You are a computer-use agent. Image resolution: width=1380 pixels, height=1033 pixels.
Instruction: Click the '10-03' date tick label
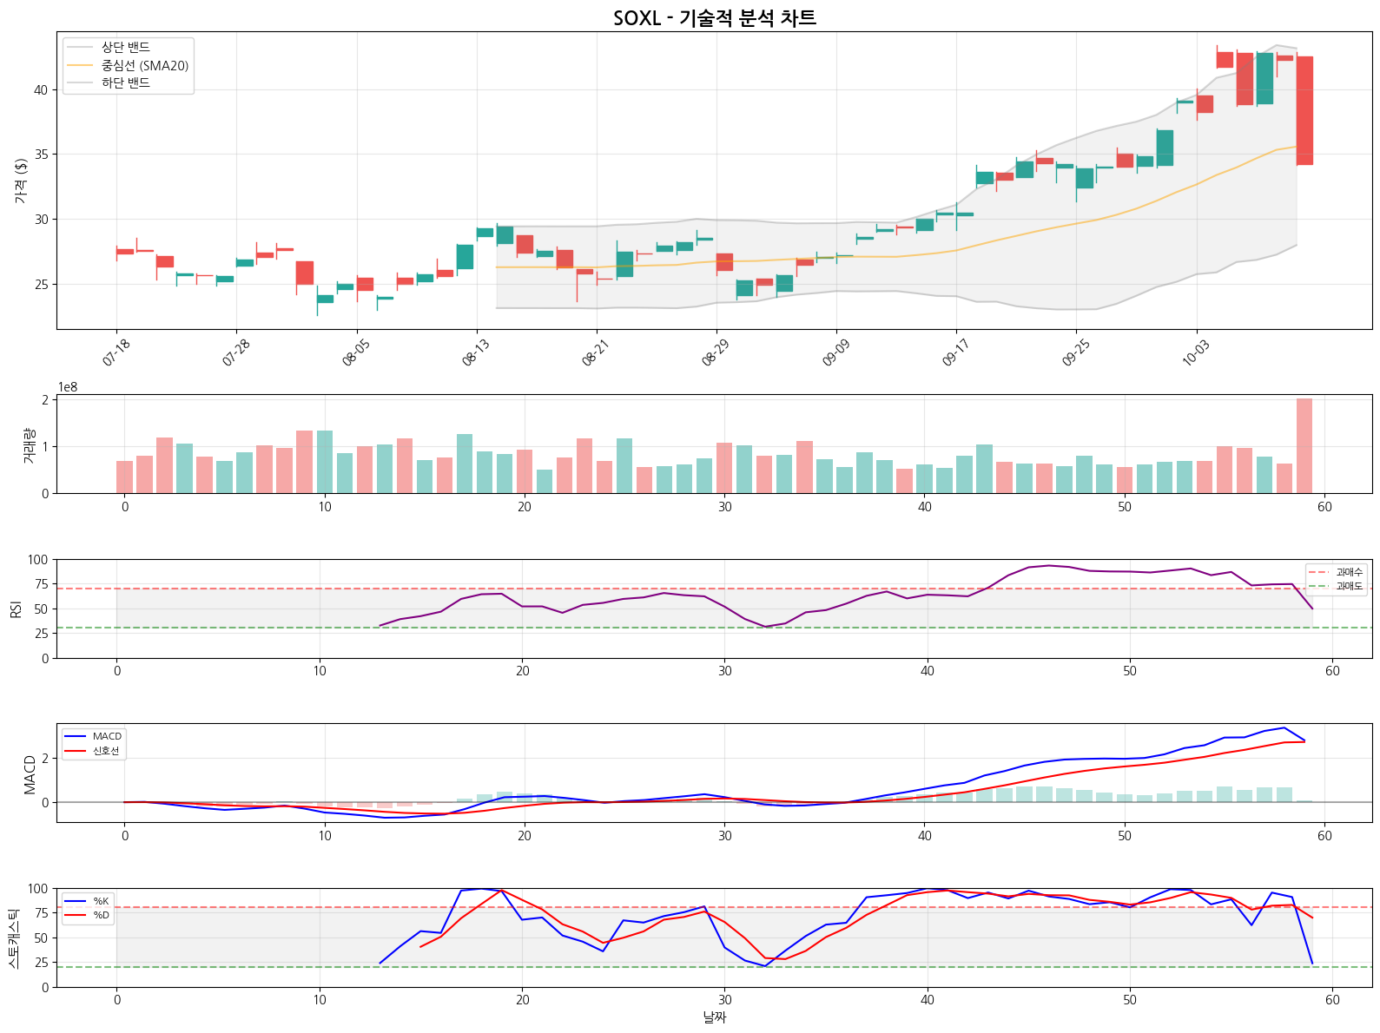click(x=1196, y=352)
